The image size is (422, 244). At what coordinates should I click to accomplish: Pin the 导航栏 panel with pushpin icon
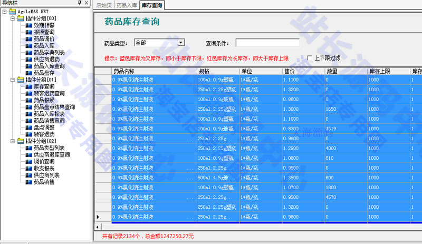pyautogui.click(x=80, y=4)
